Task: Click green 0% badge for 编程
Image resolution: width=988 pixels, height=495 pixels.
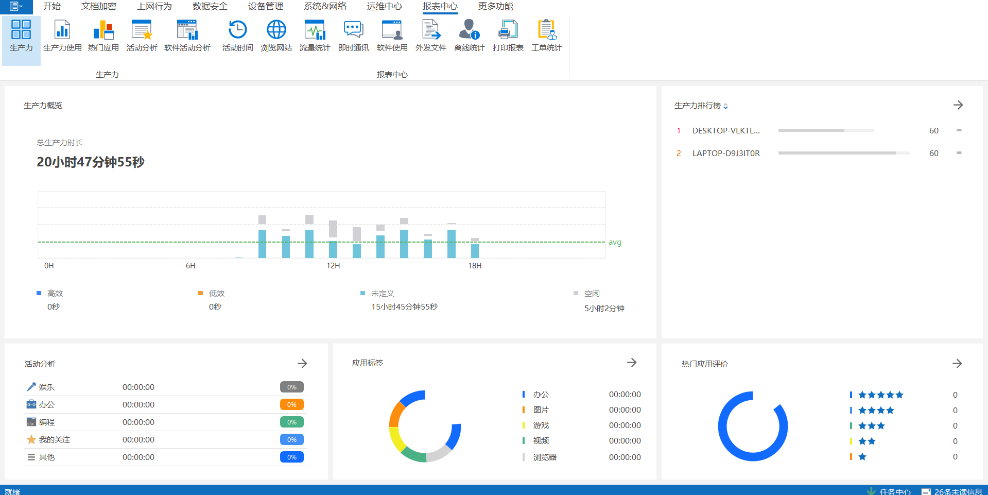Action: pos(292,422)
